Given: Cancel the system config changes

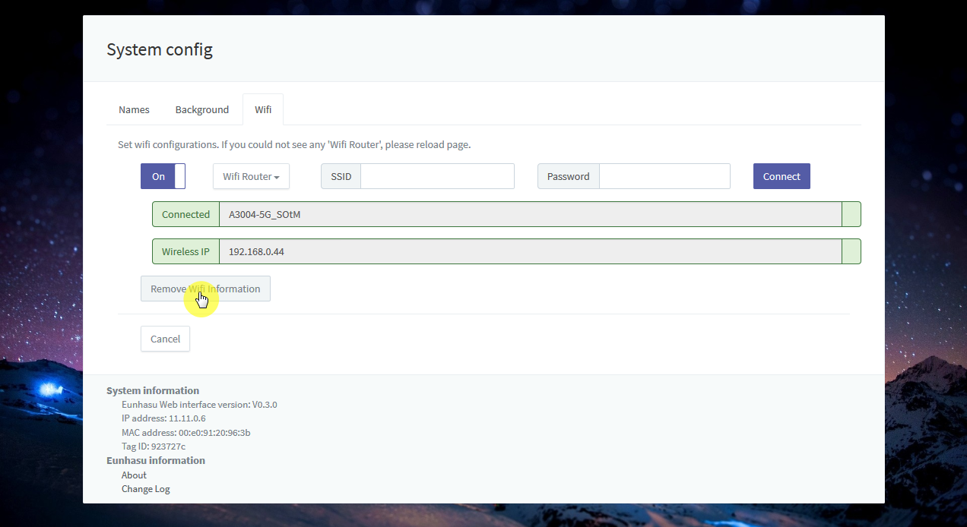Looking at the screenshot, I should click(165, 339).
